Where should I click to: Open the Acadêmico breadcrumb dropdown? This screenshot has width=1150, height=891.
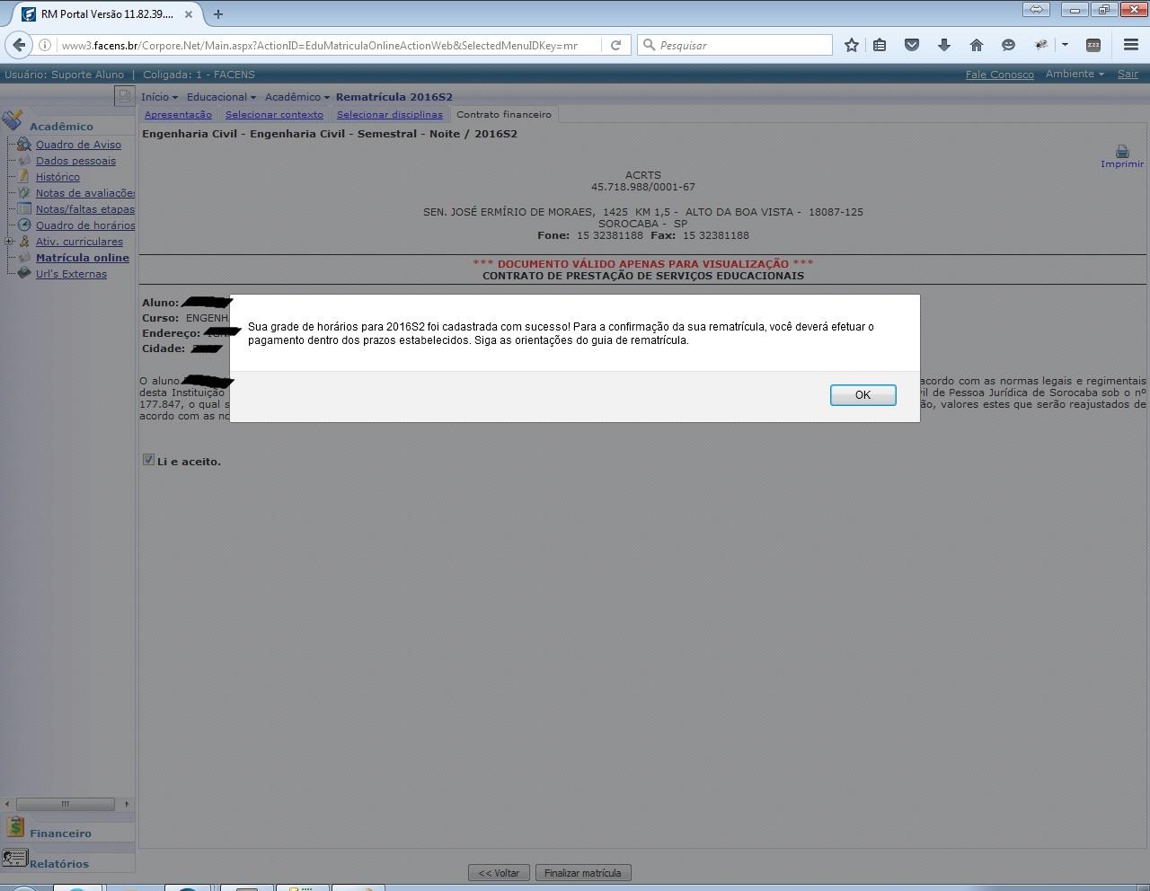[297, 97]
